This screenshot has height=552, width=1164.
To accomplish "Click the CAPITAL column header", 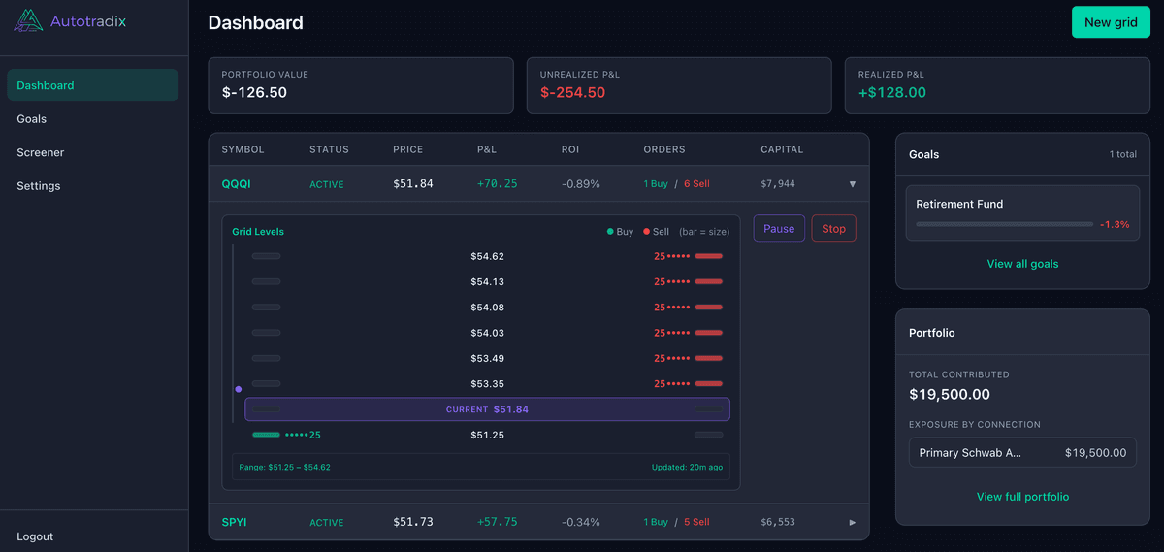I will [782, 150].
